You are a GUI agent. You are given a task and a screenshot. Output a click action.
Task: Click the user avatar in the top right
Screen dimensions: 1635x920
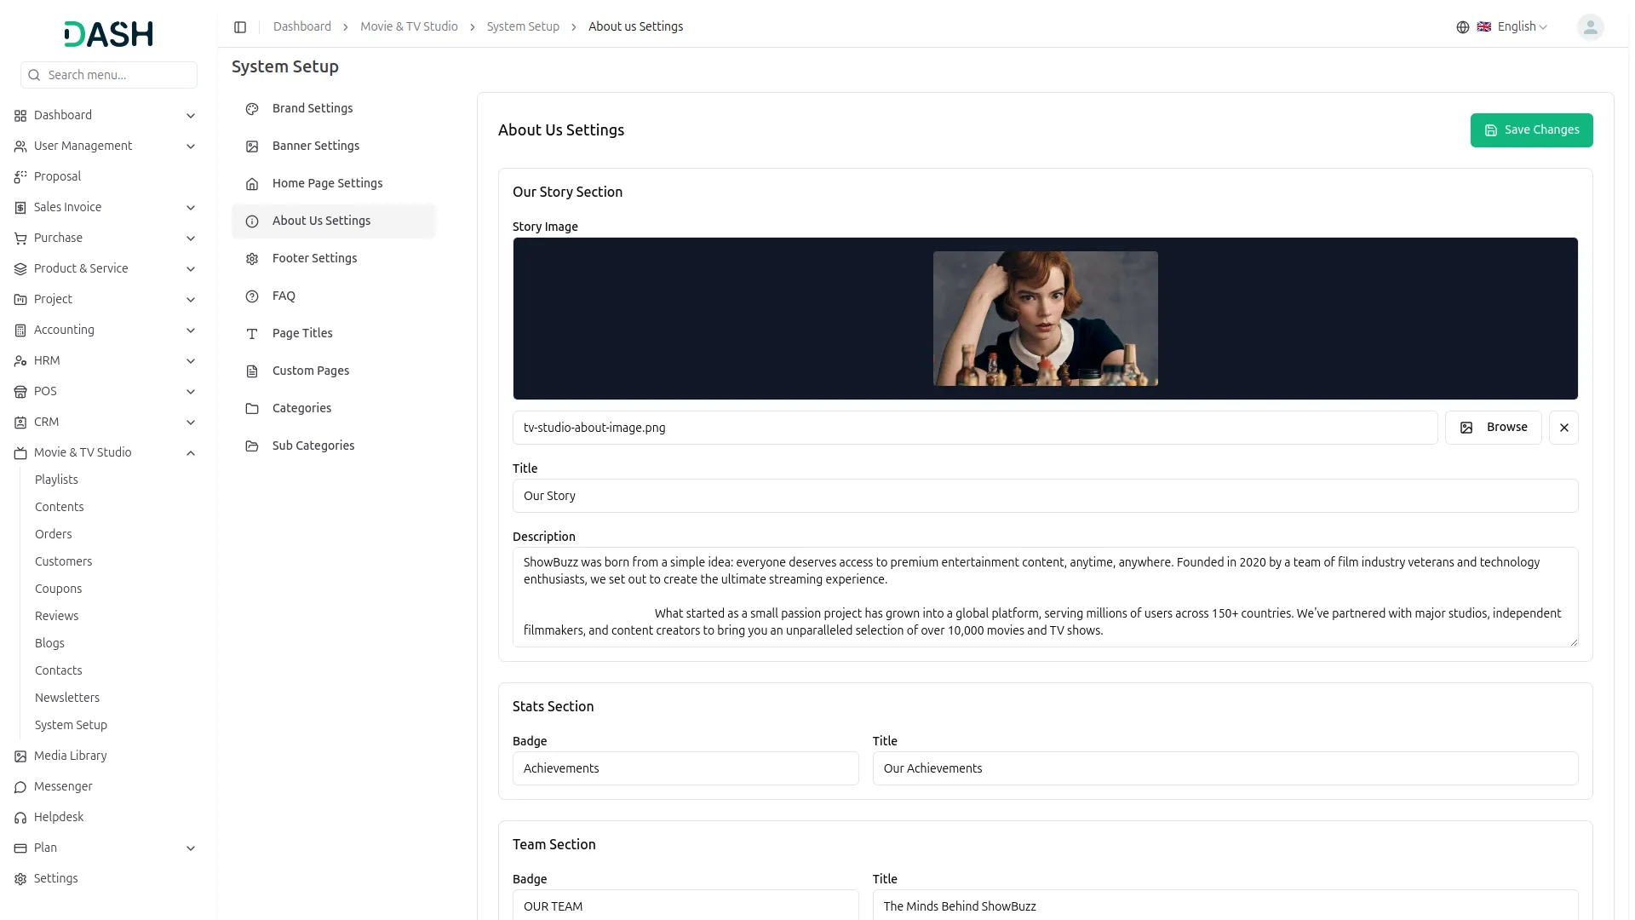(1590, 26)
